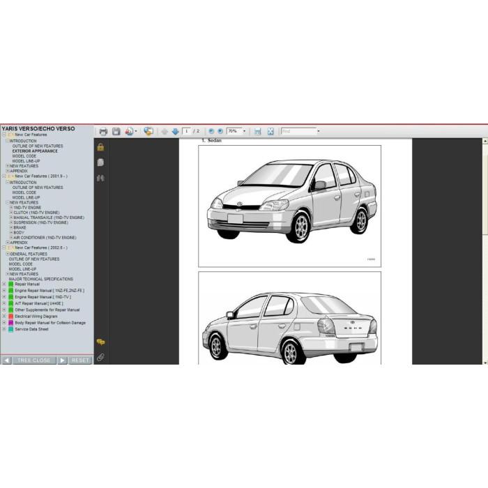Expand the GENERAL FEATURES node
The image size is (488, 488).
coord(8,254)
